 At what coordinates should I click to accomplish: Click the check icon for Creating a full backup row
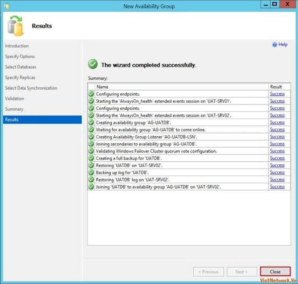(91, 158)
